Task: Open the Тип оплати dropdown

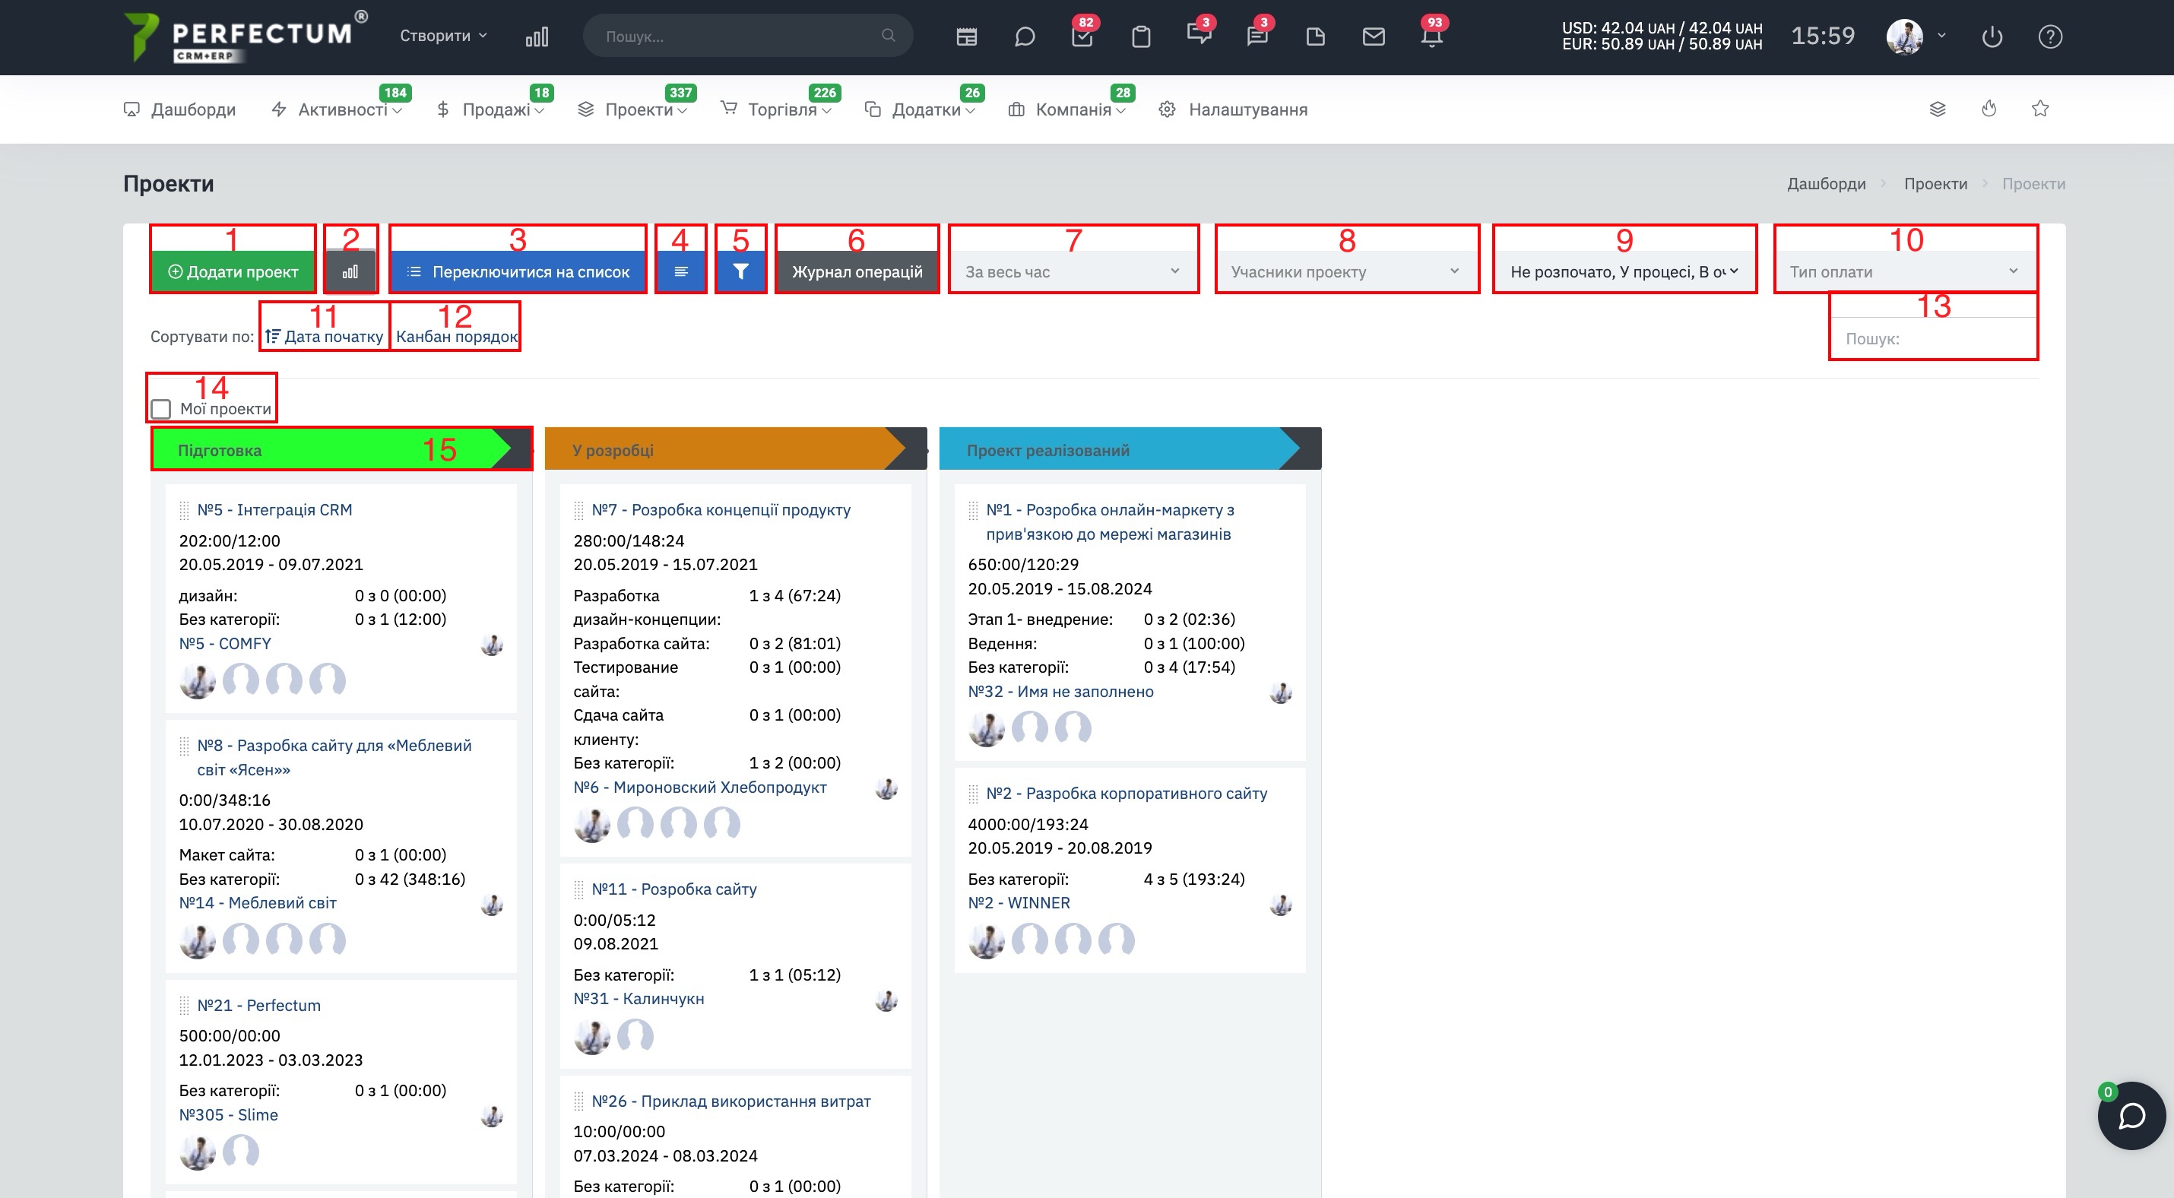Action: [x=1905, y=271]
